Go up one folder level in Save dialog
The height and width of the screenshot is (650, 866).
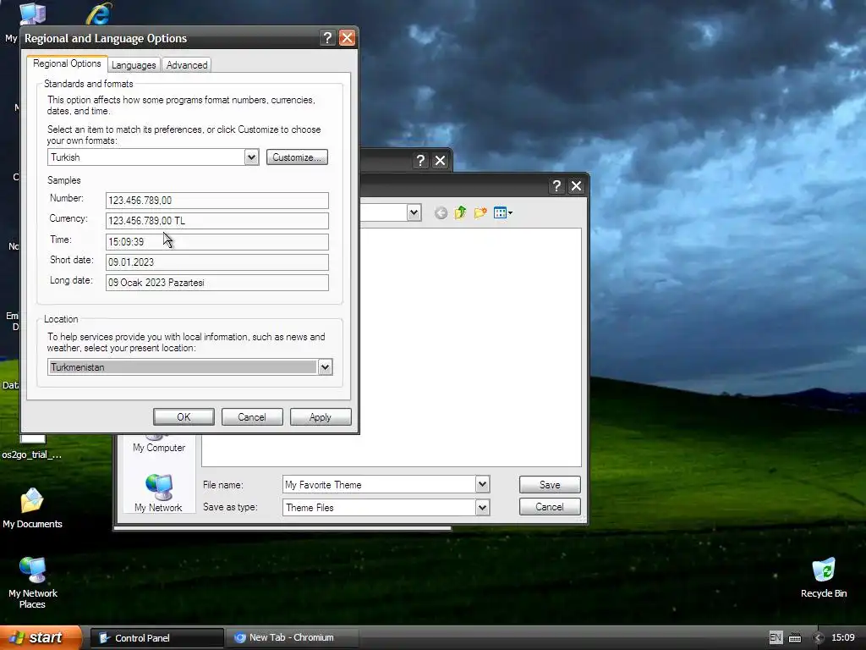[x=460, y=212]
